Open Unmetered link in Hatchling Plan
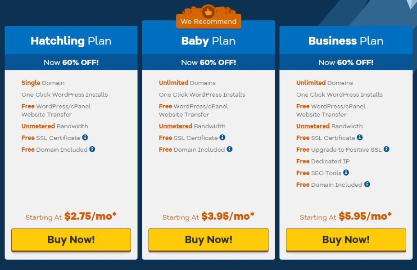 pyautogui.click(x=38, y=126)
